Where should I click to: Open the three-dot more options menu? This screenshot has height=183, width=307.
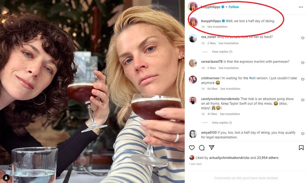click(x=301, y=7)
